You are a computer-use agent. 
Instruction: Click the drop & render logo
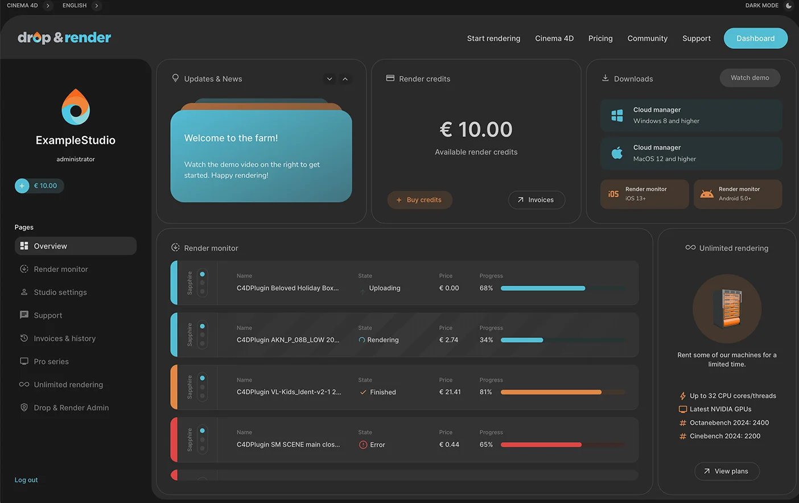pyautogui.click(x=64, y=38)
